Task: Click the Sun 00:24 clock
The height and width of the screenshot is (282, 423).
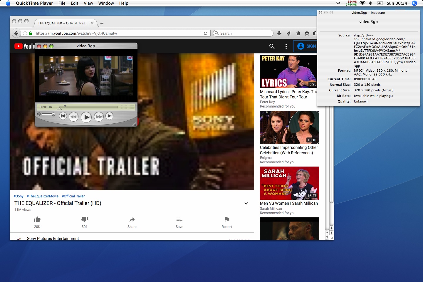Action: (397, 3)
